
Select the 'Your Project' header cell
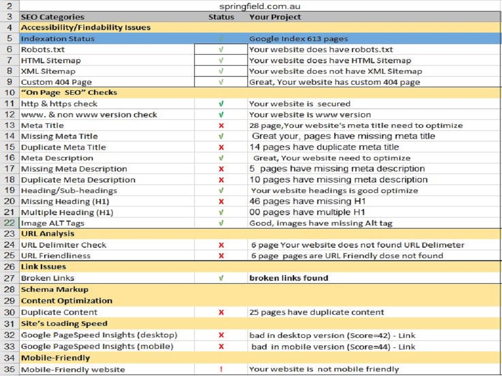click(x=374, y=17)
